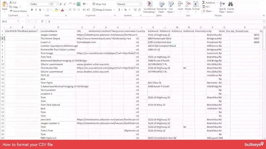266x149 pixels.
Task: Decrease the cell indent
Action: click(x=84, y=10)
